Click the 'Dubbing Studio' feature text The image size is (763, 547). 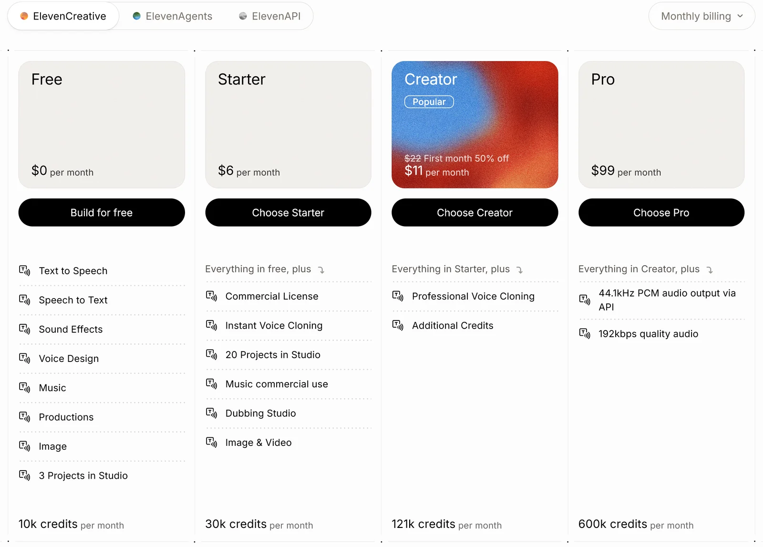click(x=261, y=413)
